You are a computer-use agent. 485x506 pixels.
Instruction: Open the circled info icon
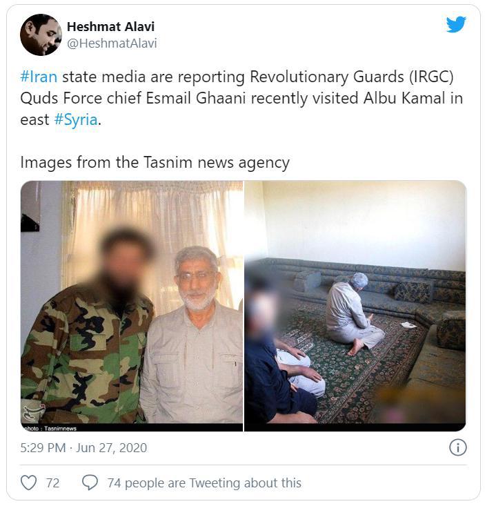(x=457, y=447)
